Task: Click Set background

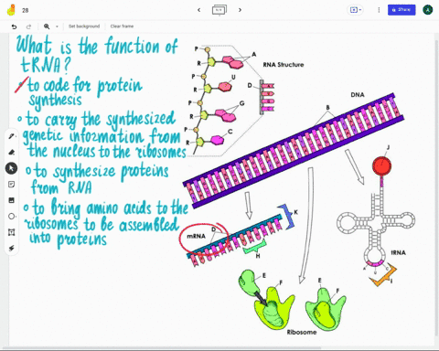Action: pyautogui.click(x=84, y=27)
